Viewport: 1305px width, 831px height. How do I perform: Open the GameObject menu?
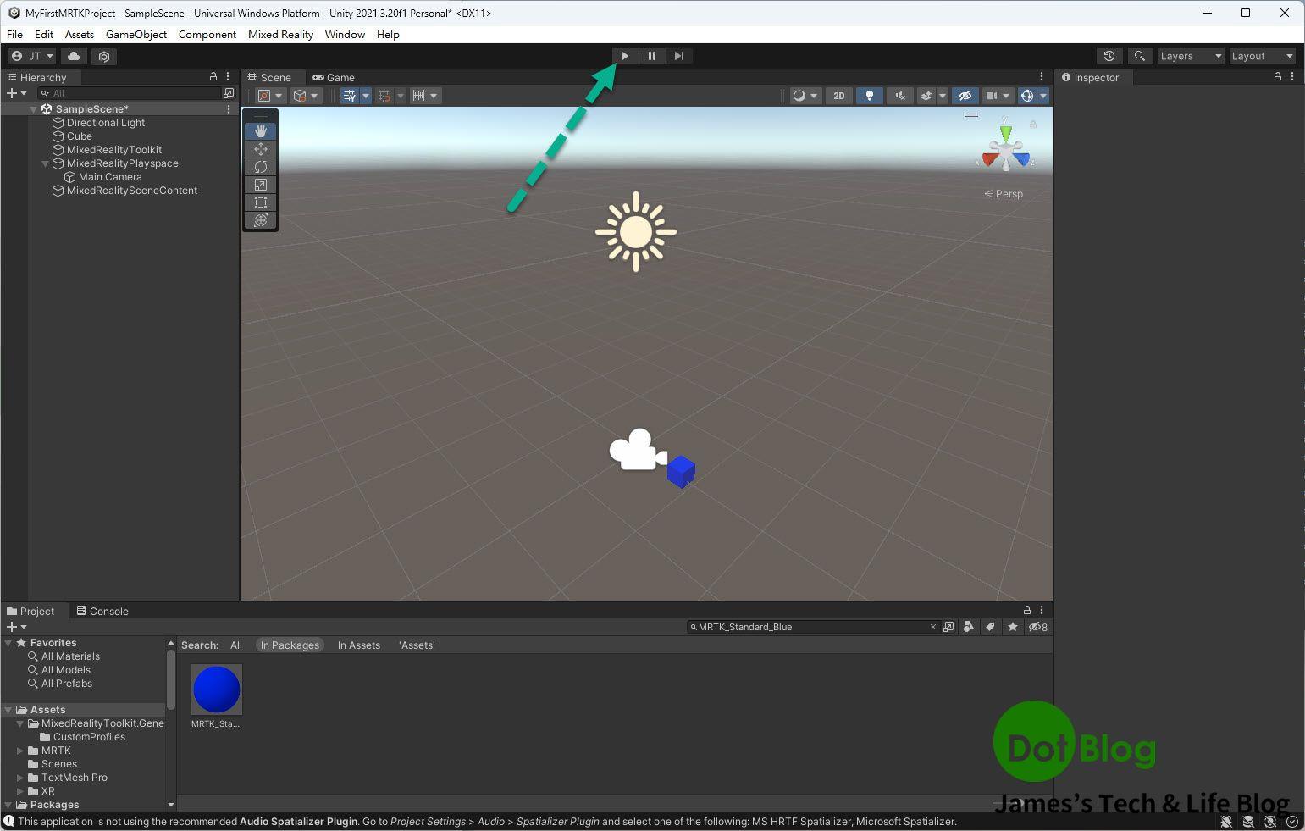(136, 34)
